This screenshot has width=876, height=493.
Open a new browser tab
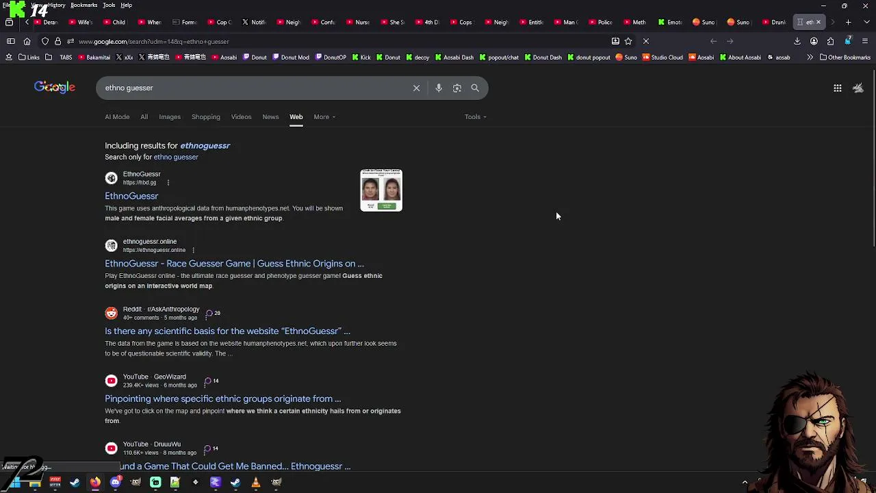pyautogui.click(x=849, y=22)
